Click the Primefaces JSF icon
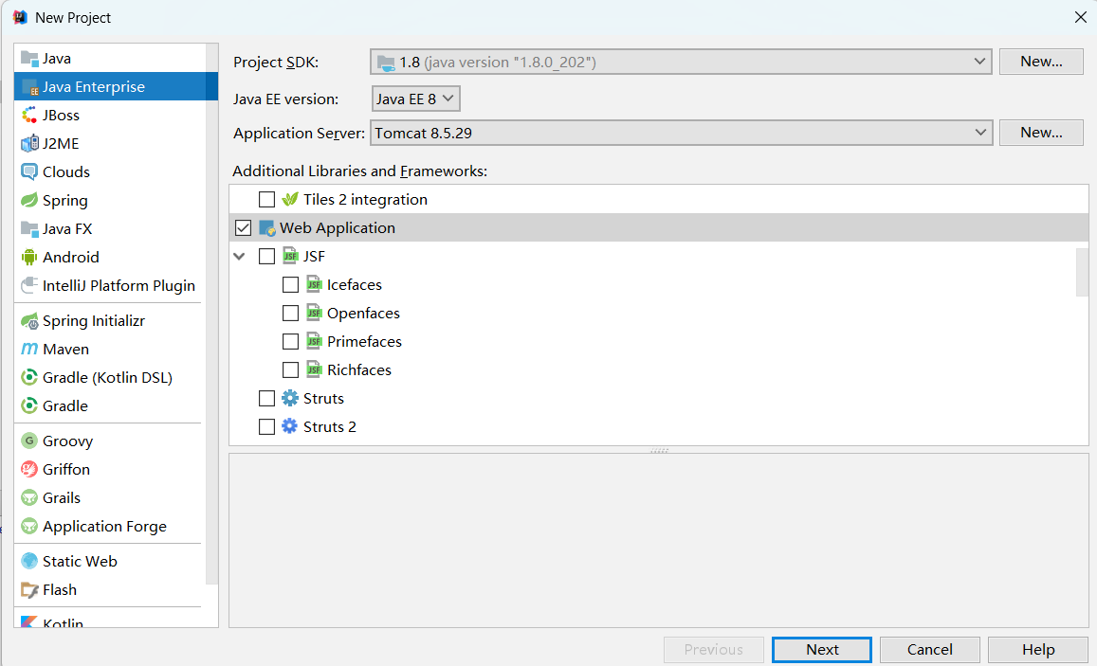The width and height of the screenshot is (1097, 666). pos(314,342)
